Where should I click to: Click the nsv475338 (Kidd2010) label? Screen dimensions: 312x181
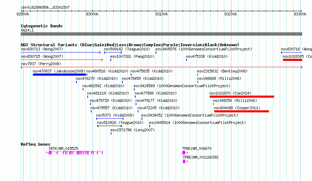pos(207,56)
